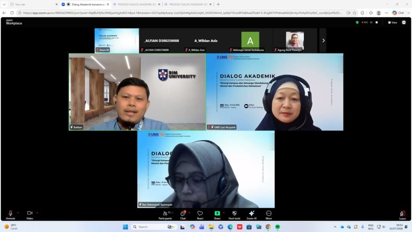Open Spotify from taskbar

tap(278, 227)
